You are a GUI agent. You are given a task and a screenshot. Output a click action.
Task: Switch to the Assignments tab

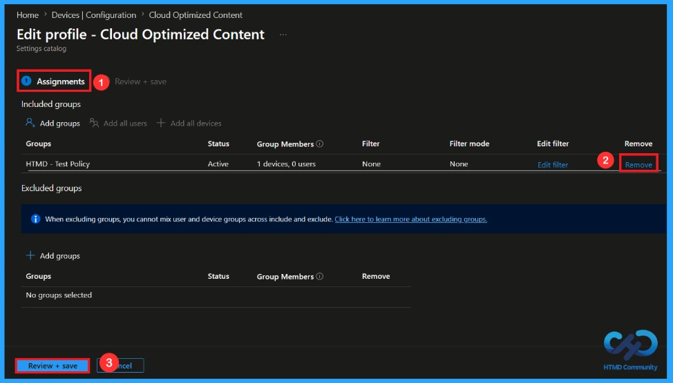pyautogui.click(x=54, y=81)
